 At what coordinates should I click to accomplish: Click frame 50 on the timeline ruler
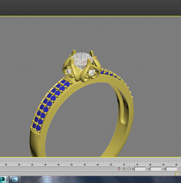[x=71, y=165]
